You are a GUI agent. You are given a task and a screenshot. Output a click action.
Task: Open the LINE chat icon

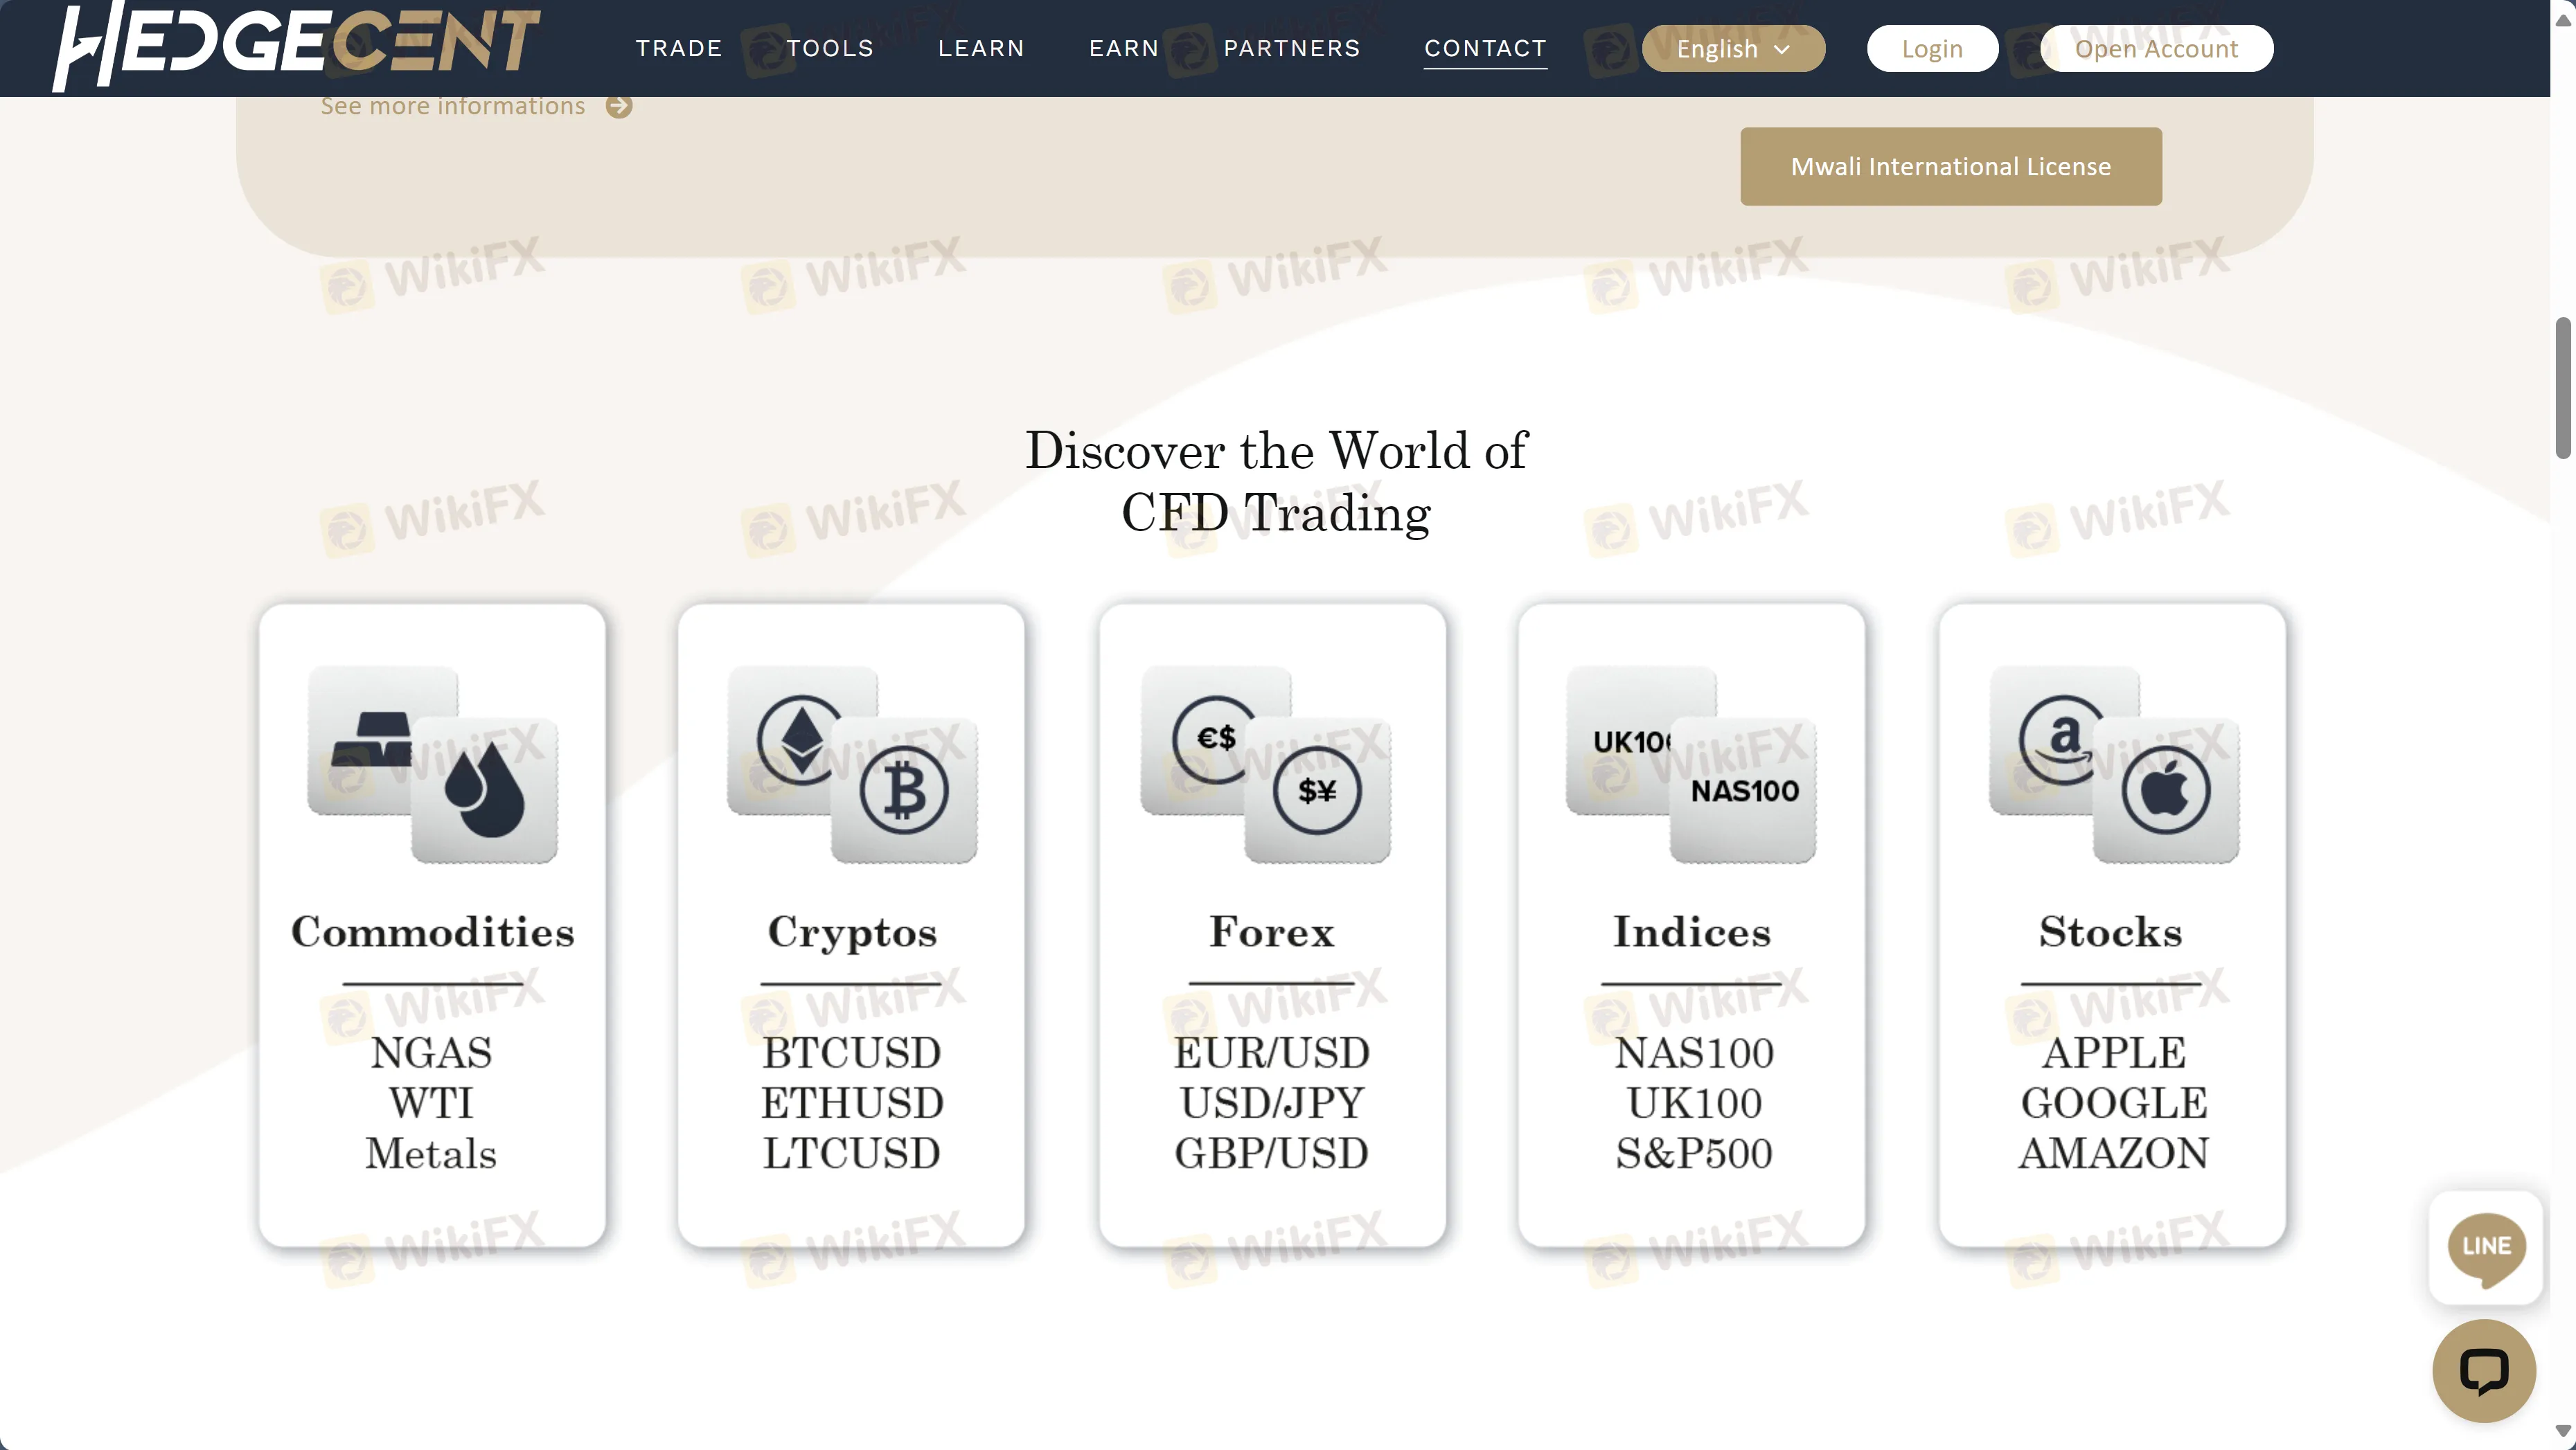click(x=2486, y=1247)
